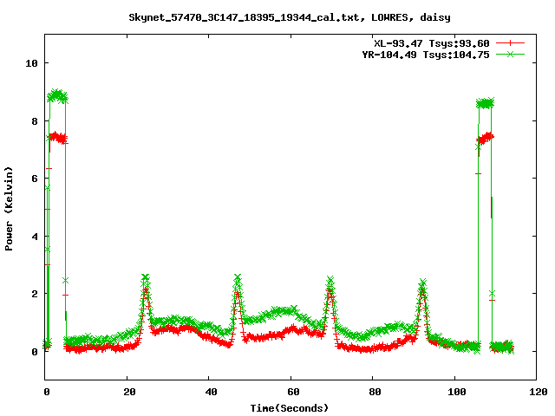The width and height of the screenshot is (555, 416).
Task: Select x-axis tick label 60
Action: (x=293, y=392)
